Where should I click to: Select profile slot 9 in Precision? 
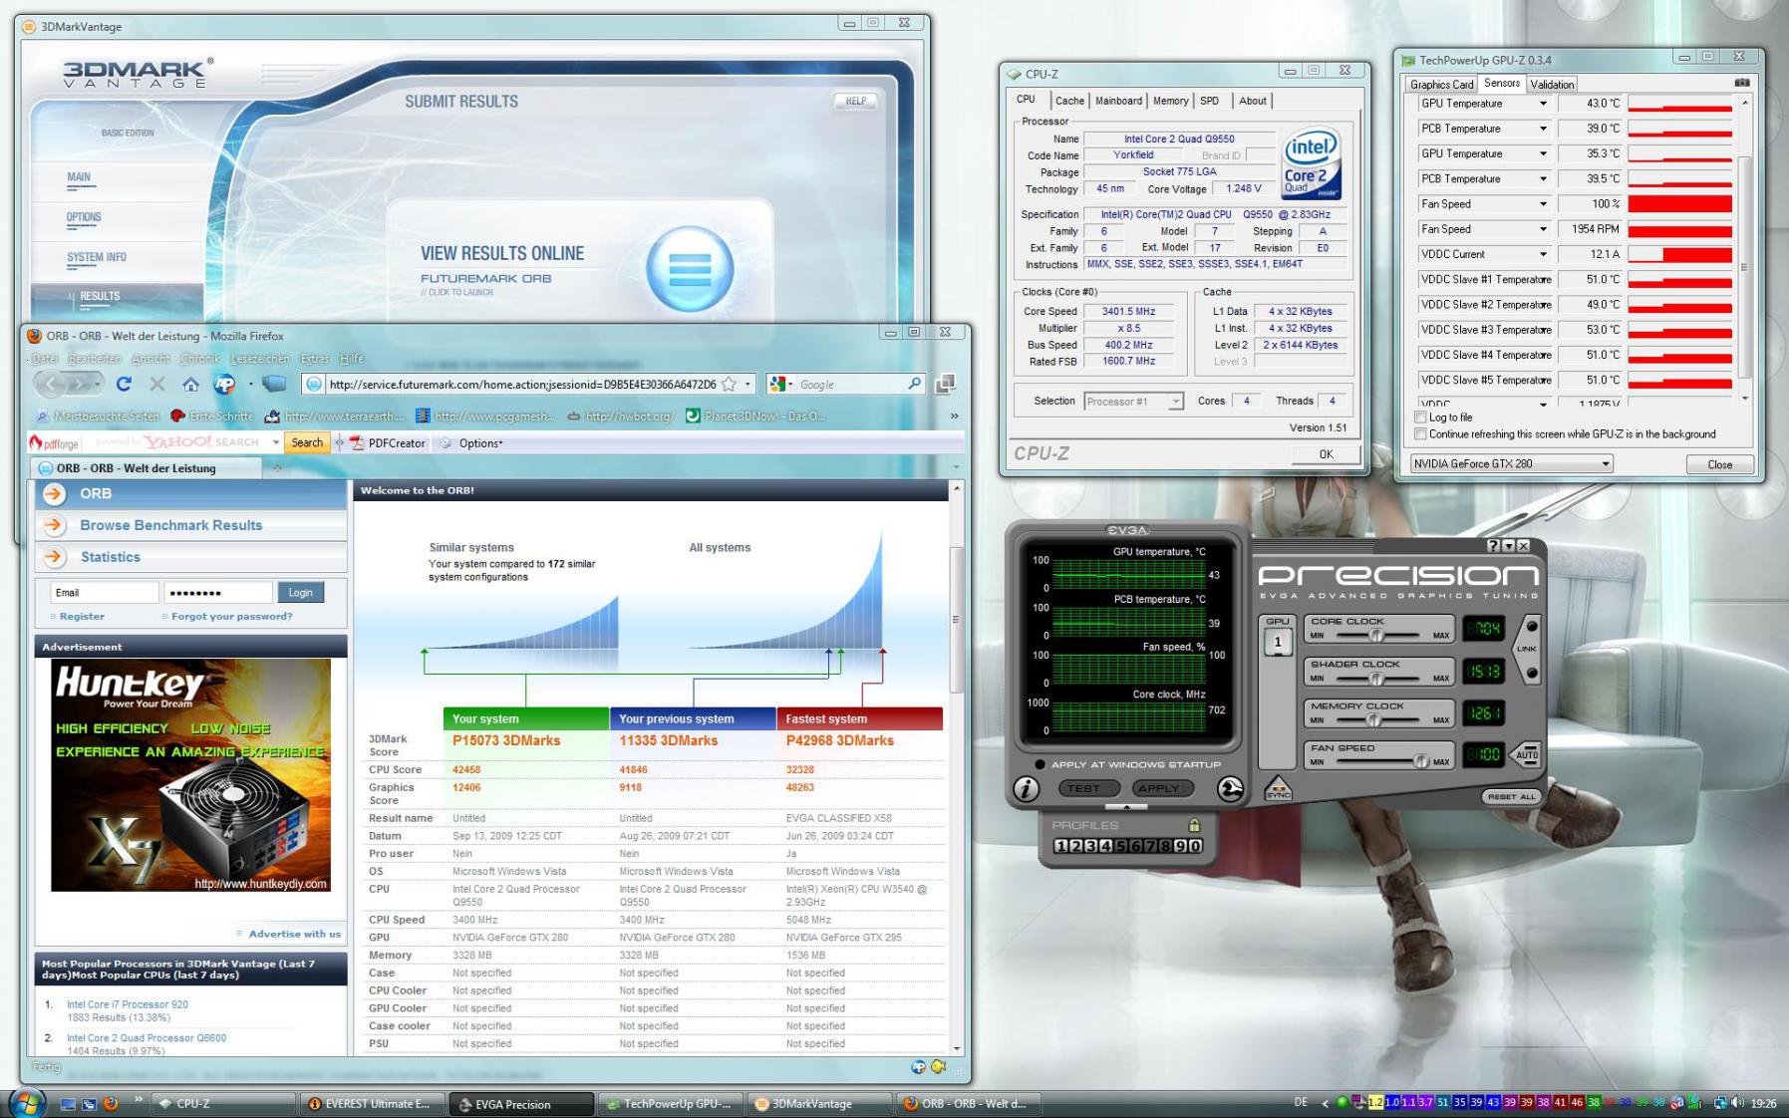[1179, 846]
